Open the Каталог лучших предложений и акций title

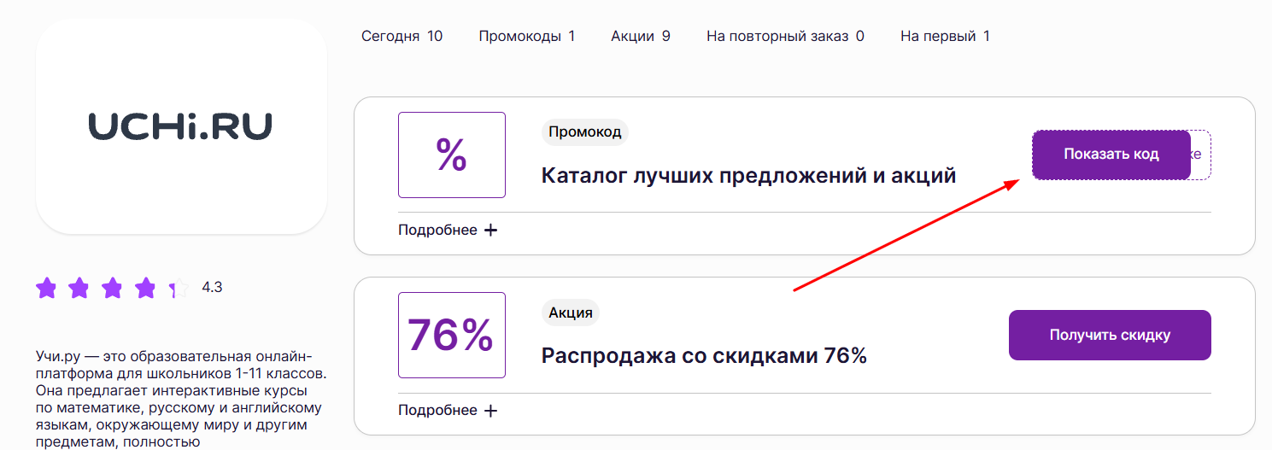[x=748, y=176]
